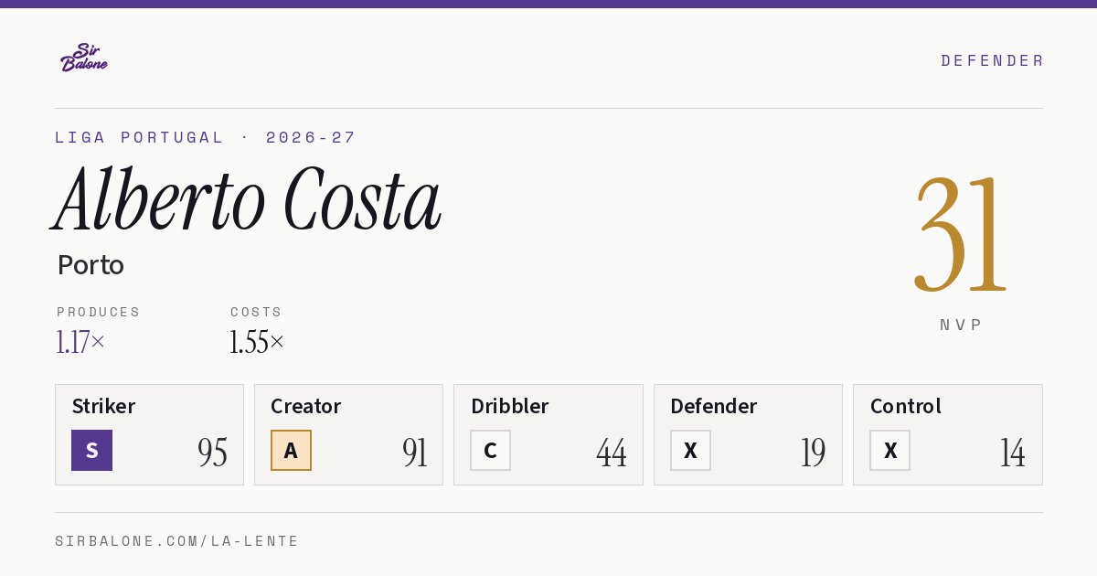Click the S grade badge under Striker

click(91, 450)
